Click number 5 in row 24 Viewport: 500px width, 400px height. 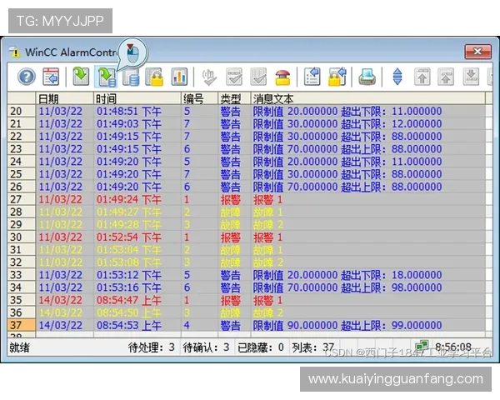pyautogui.click(x=187, y=162)
